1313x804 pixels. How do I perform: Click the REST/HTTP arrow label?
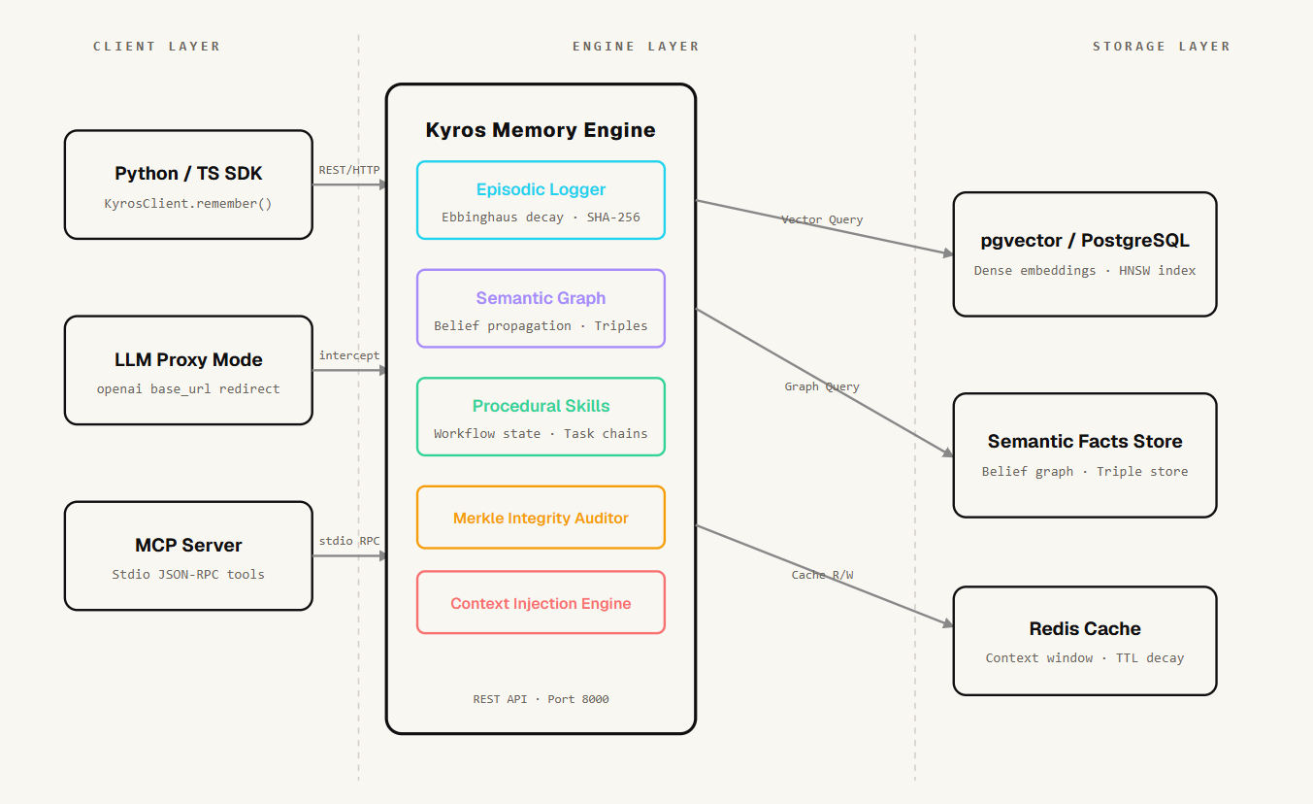pos(349,170)
